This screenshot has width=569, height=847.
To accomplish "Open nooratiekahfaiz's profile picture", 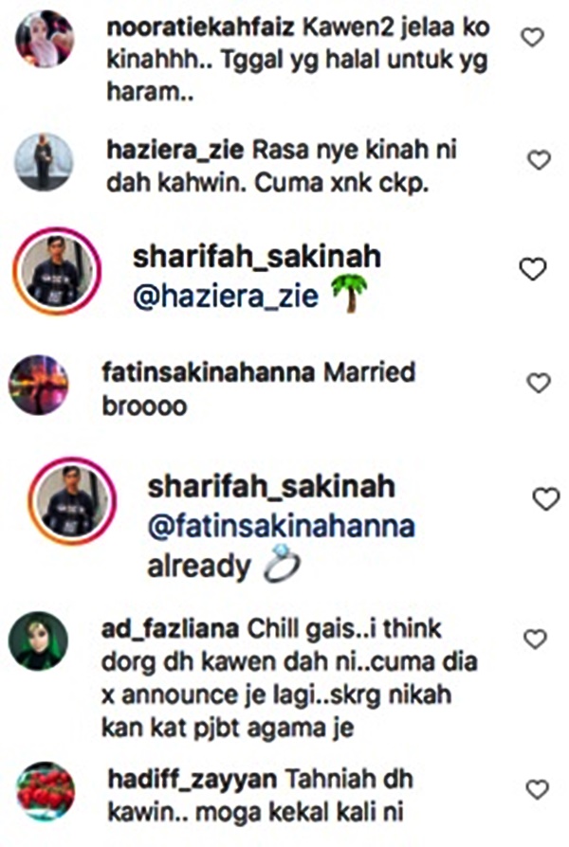I will click(45, 39).
